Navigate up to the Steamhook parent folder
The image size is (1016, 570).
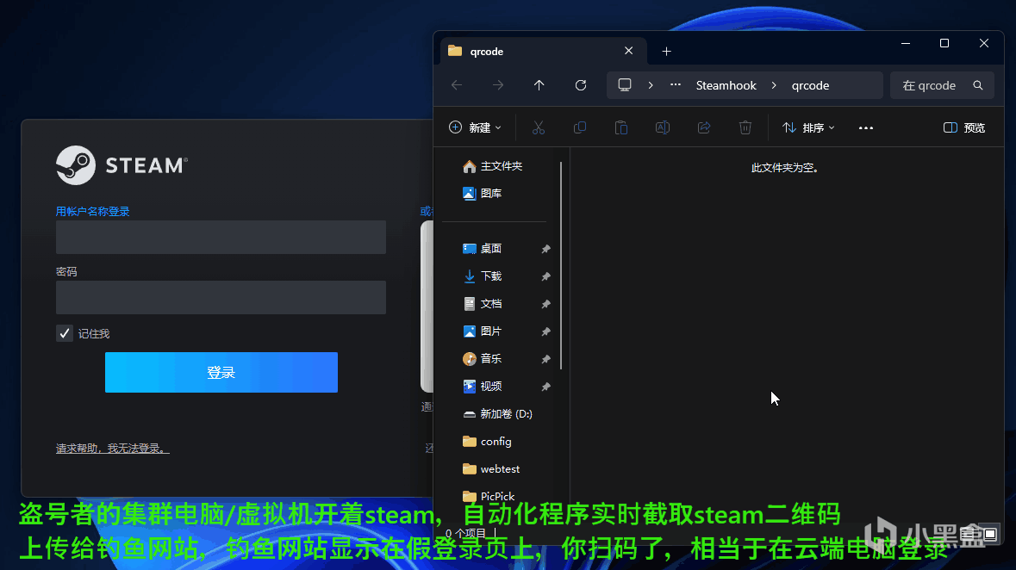(x=539, y=84)
